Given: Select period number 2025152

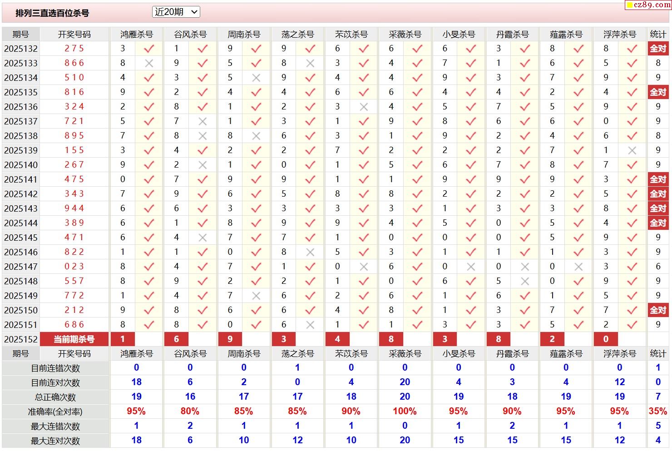Looking at the screenshot, I should click(x=21, y=339).
